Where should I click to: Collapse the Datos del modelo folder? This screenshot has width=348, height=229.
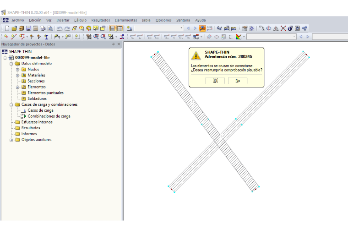[11, 64]
